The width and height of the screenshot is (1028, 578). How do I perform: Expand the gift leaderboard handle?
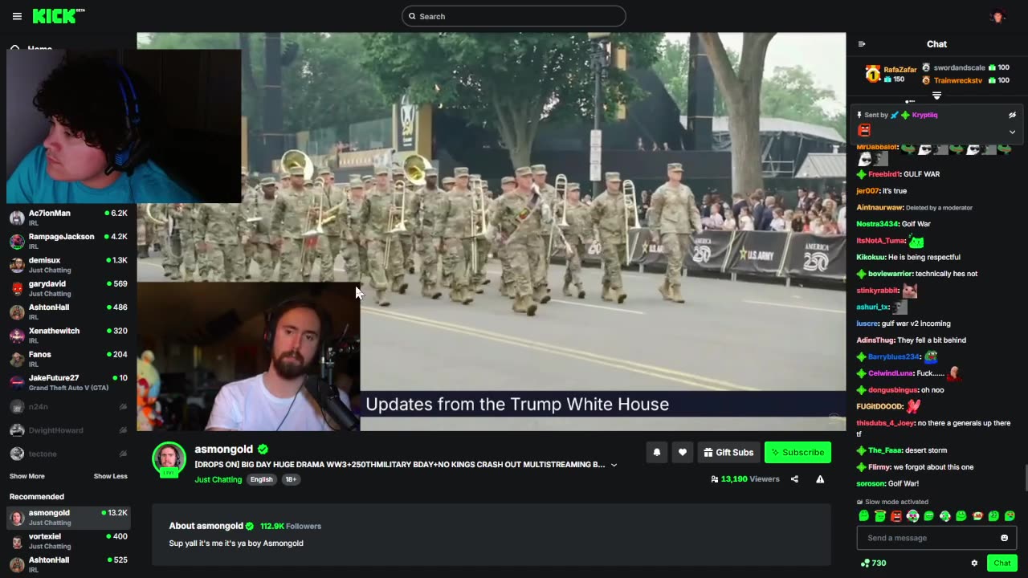(936, 96)
